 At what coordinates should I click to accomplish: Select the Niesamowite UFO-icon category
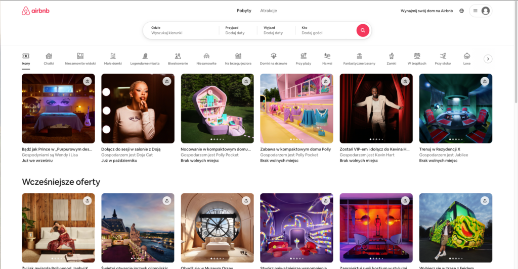[x=206, y=59]
